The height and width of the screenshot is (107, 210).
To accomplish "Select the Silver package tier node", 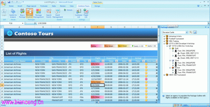I will 177,60.
